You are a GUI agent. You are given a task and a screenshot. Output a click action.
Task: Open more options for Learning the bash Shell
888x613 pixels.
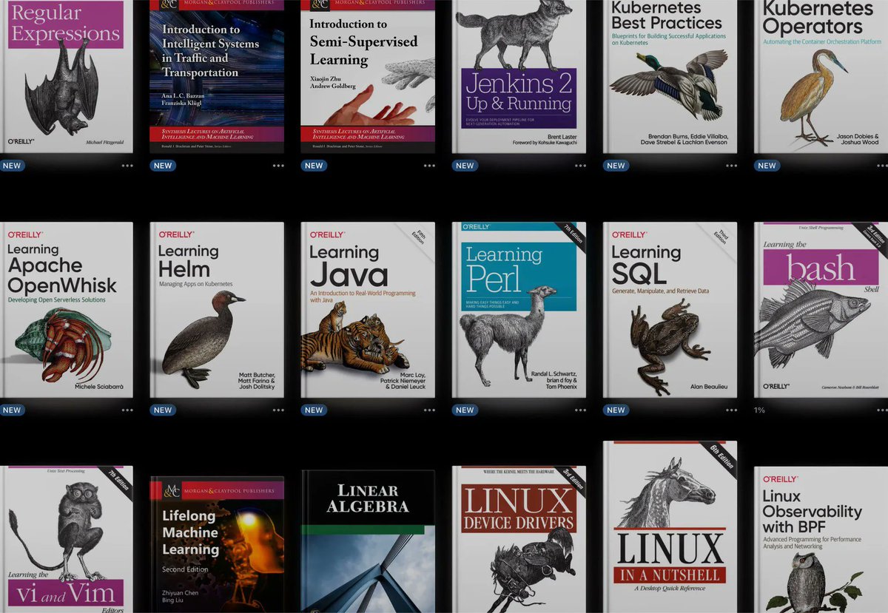(x=881, y=410)
